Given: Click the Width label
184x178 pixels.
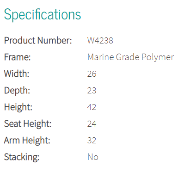Looking at the screenshot, I should click(x=17, y=74).
